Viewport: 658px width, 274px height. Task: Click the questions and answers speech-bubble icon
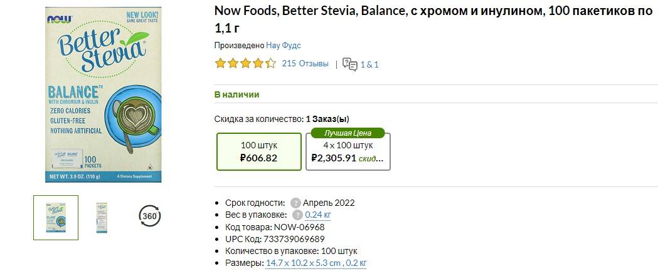point(350,64)
